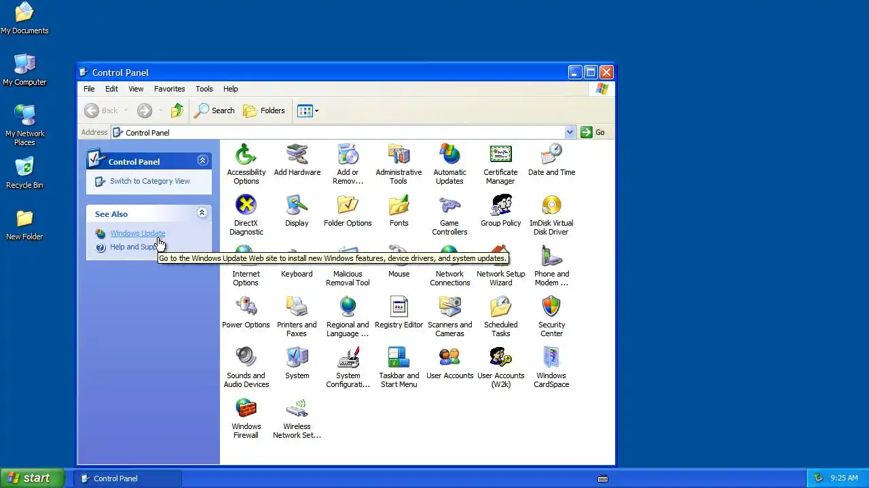Open Fonts folder icon
This screenshot has width=869, height=488.
tap(399, 205)
